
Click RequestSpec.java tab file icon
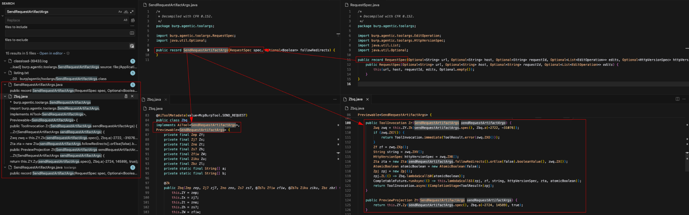(x=347, y=5)
